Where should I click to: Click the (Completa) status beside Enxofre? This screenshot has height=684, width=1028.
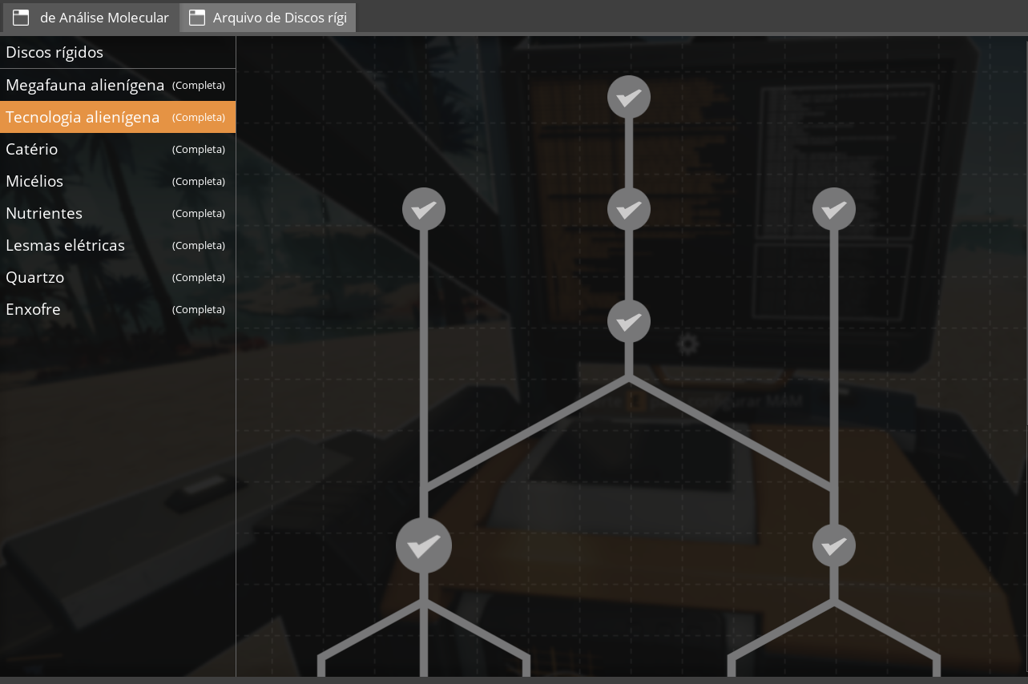coord(199,309)
